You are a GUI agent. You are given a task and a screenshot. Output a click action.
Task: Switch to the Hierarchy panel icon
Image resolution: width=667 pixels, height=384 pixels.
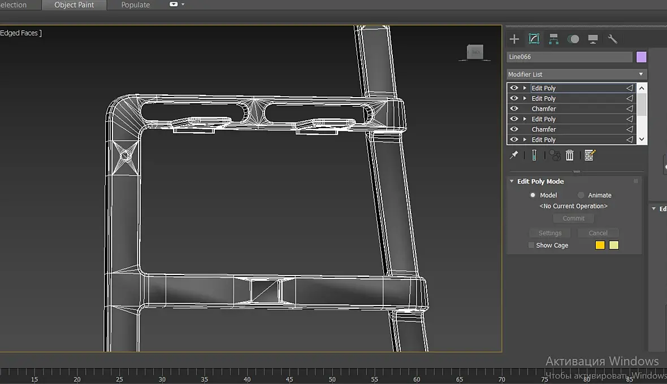coord(553,39)
